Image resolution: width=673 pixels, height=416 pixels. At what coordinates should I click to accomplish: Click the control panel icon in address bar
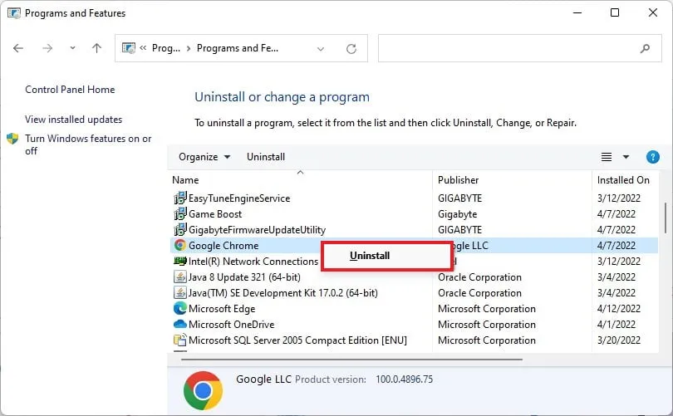[x=128, y=48]
